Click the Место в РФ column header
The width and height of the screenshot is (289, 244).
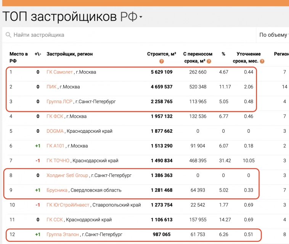[x=19, y=57]
